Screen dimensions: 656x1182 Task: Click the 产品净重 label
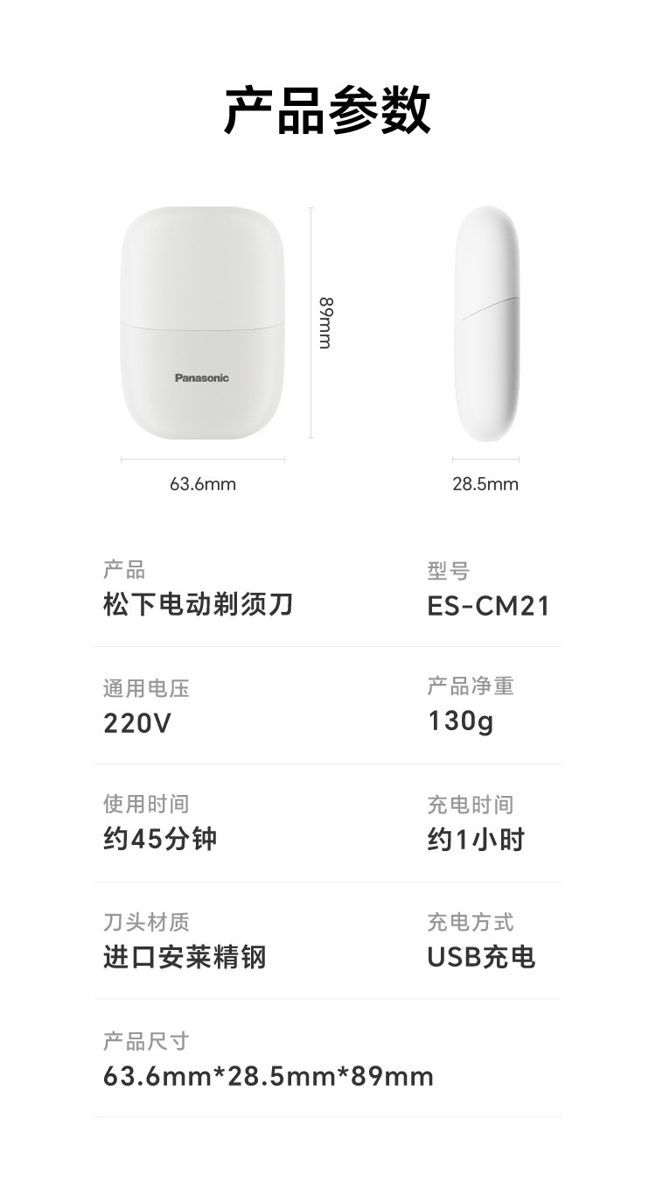pyautogui.click(x=471, y=686)
